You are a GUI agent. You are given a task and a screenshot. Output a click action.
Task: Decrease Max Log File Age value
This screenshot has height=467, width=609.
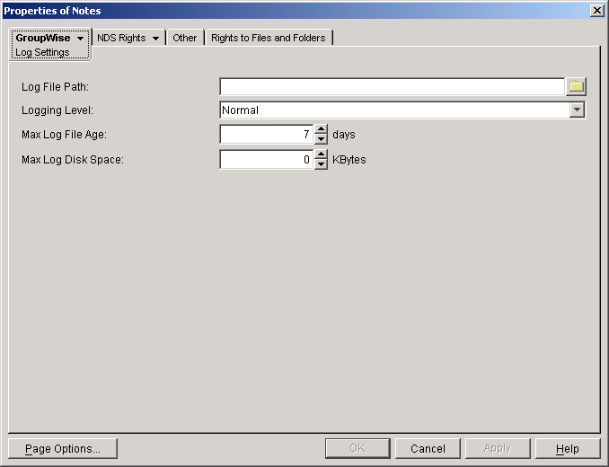click(321, 139)
